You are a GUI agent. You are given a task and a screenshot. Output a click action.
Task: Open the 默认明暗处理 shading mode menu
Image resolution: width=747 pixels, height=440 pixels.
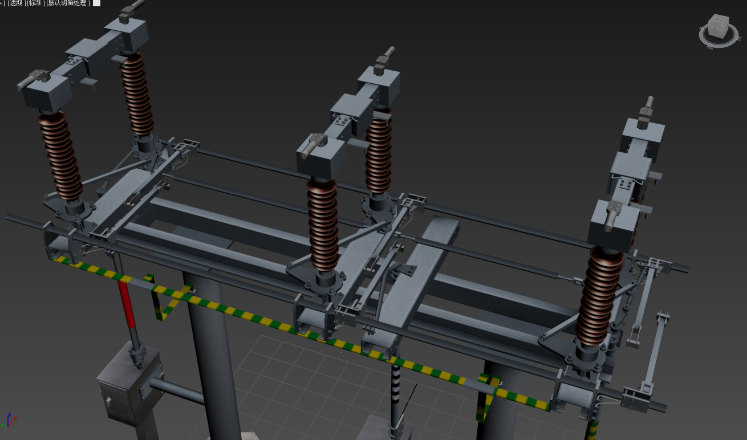coord(68,3)
